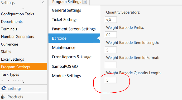Screen dimensions: 182x100
Task: Click the empty Item Id Format field
Action: (111, 65)
